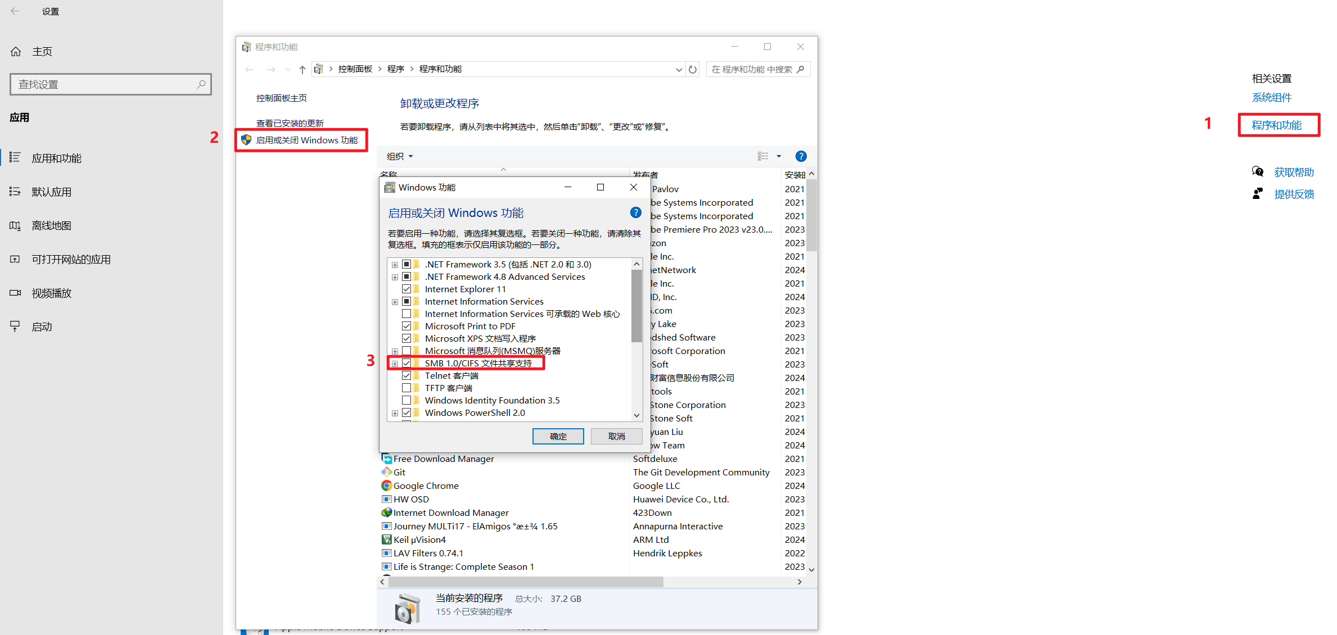Click the 获取帮助 chat icon

click(1258, 172)
